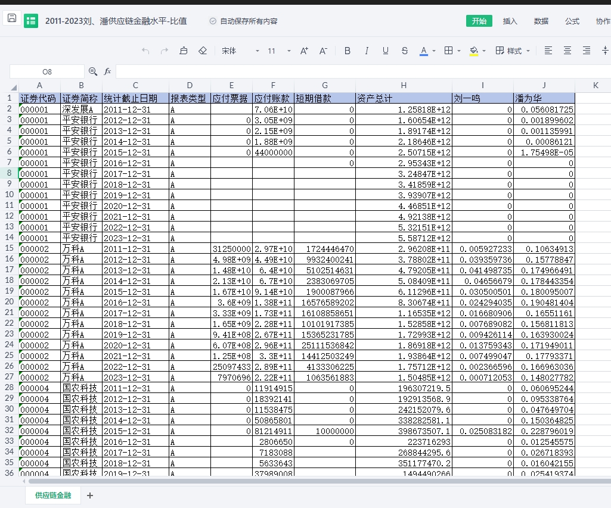The height and width of the screenshot is (508, 611).
Task: Click the 潘为华 header cell
Action: click(544, 98)
